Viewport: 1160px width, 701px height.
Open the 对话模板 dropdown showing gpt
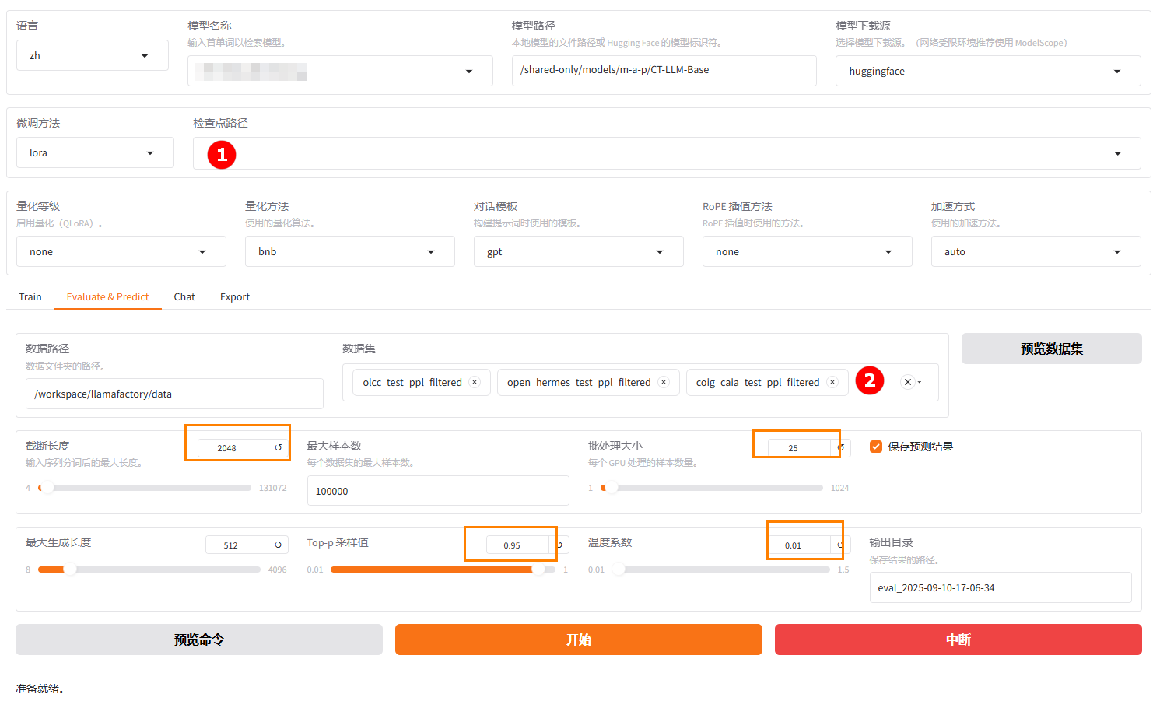[578, 252]
